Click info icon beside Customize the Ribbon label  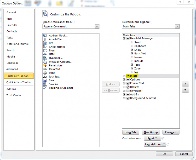pos(151,22)
